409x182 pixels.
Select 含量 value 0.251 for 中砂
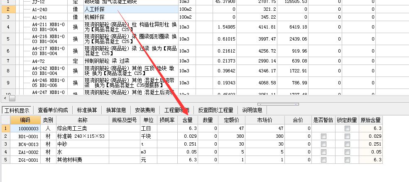[x=188, y=144]
